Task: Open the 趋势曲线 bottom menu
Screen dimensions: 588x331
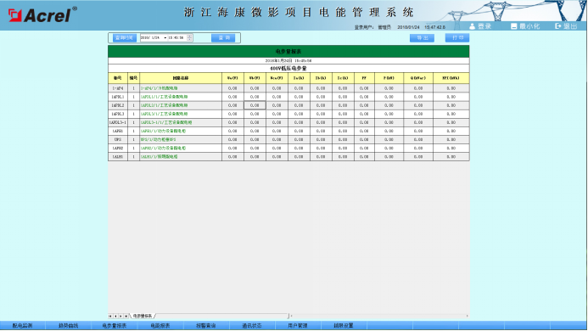Action: point(68,326)
